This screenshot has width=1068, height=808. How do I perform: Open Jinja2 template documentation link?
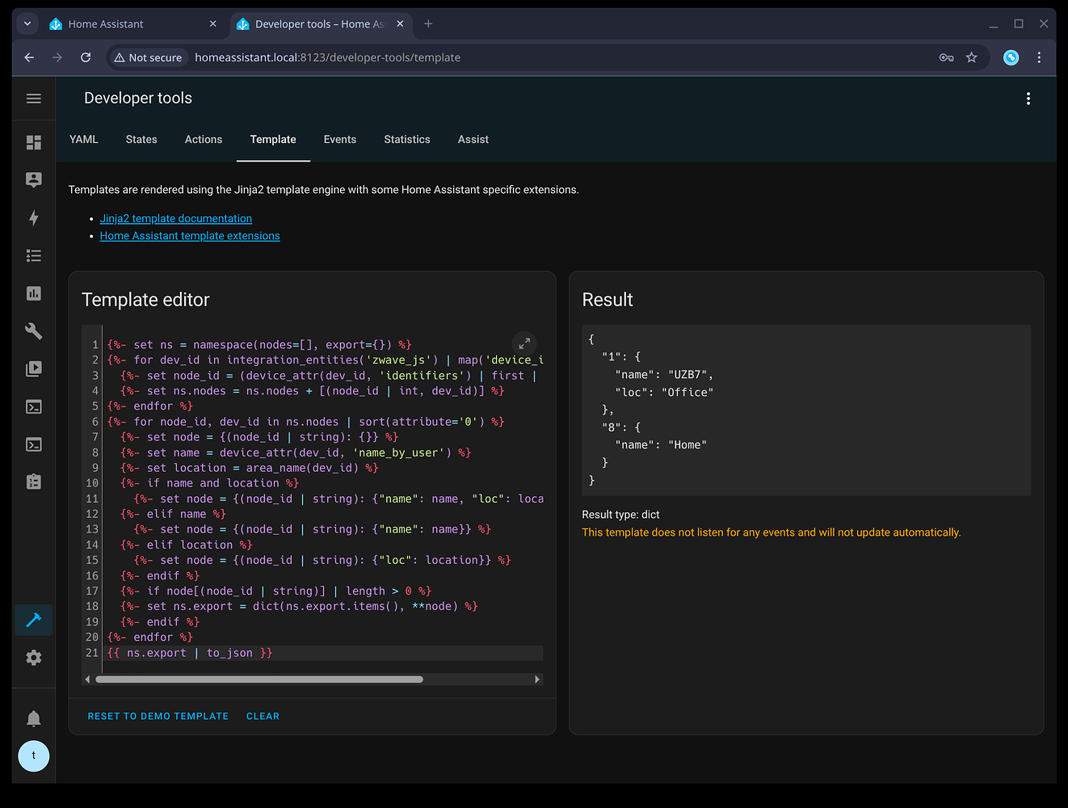175,219
